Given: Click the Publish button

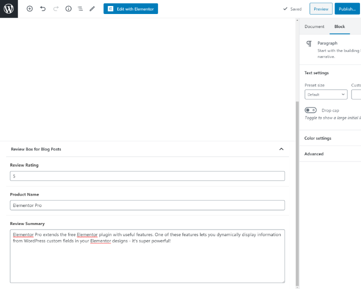Looking at the screenshot, I should click(x=347, y=9).
